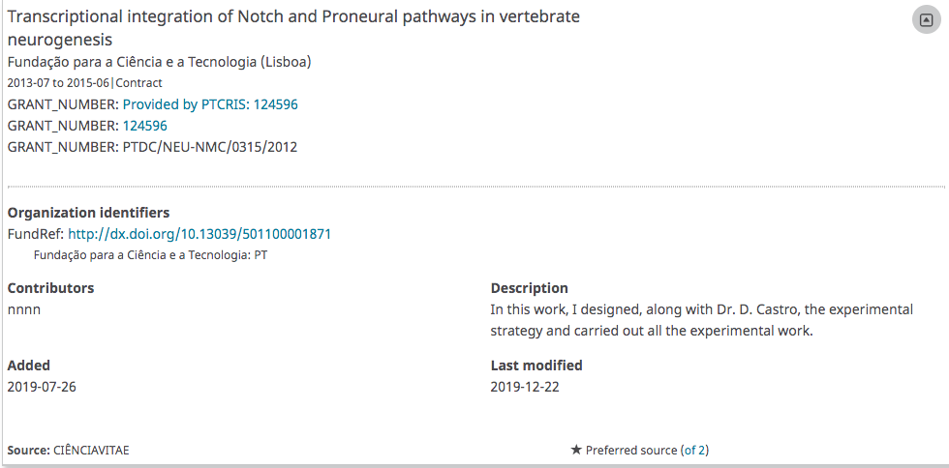Collapse the funding details panel

[927, 20]
